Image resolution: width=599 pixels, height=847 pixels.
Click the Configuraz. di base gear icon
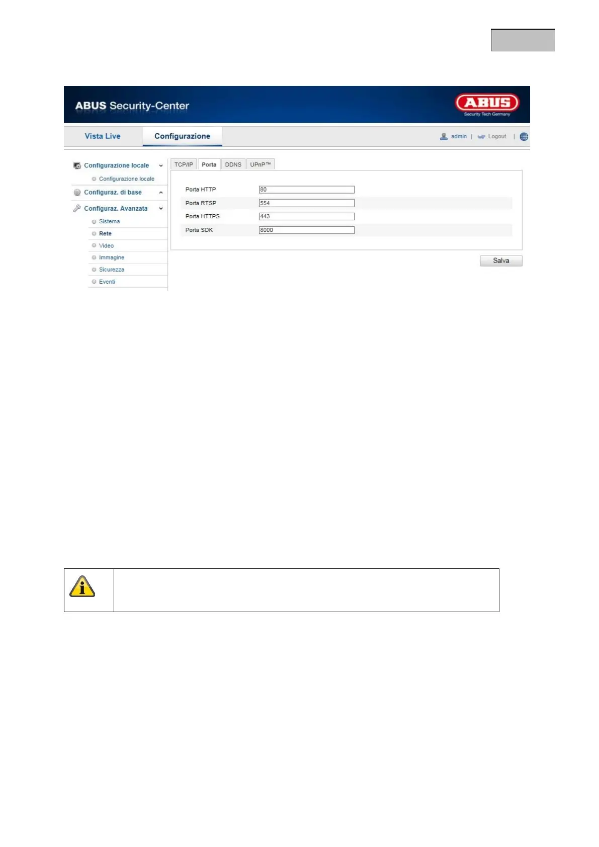coord(77,193)
